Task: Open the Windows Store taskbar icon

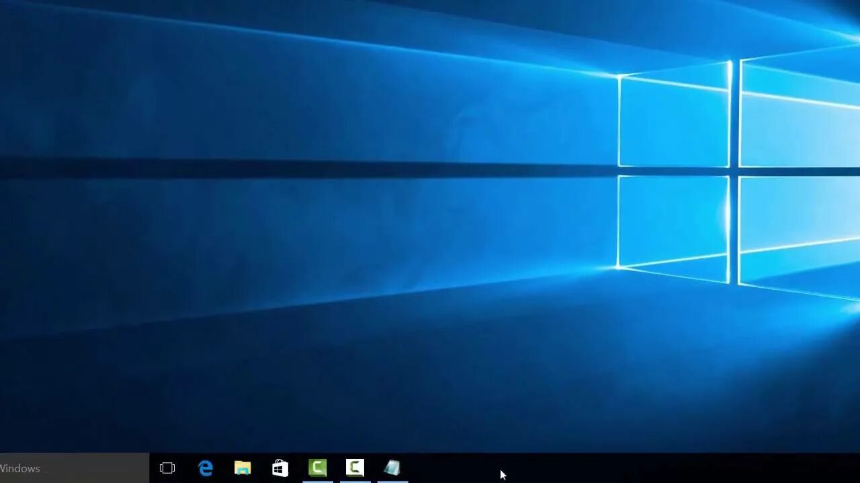Action: (x=280, y=468)
